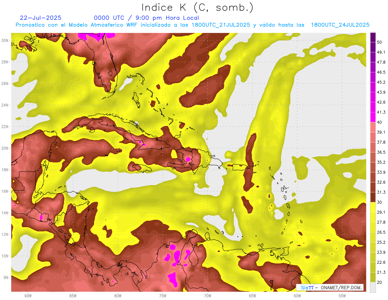Click the colorbar value "43.9"
This screenshot has height=300, width=388.
(381, 92)
